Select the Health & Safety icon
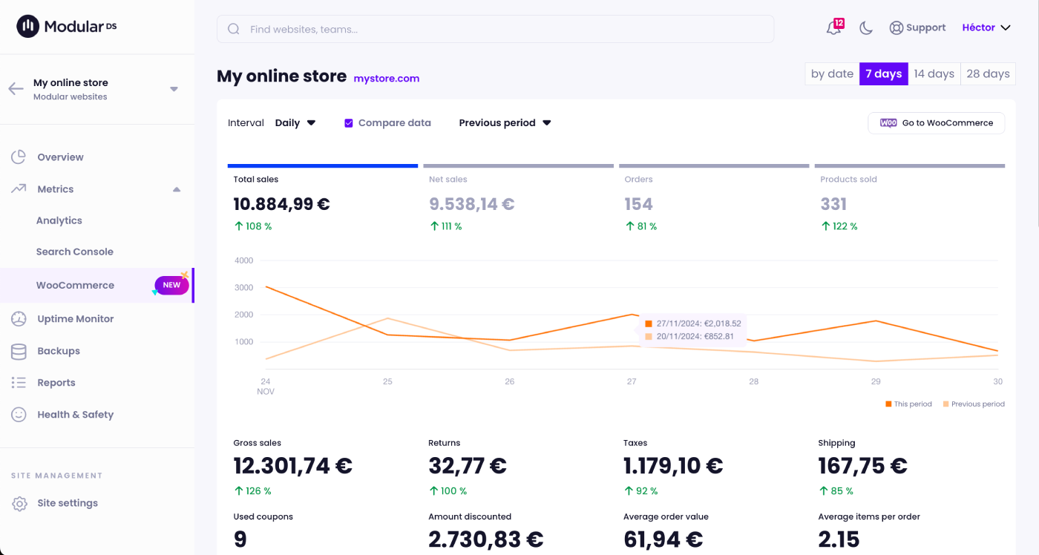 (x=19, y=414)
